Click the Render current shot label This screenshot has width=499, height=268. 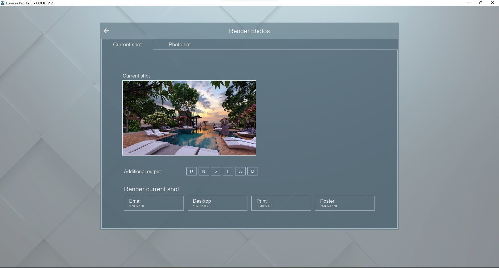[152, 189]
